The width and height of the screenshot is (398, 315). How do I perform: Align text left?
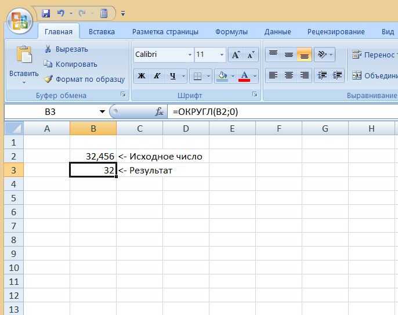click(x=273, y=75)
